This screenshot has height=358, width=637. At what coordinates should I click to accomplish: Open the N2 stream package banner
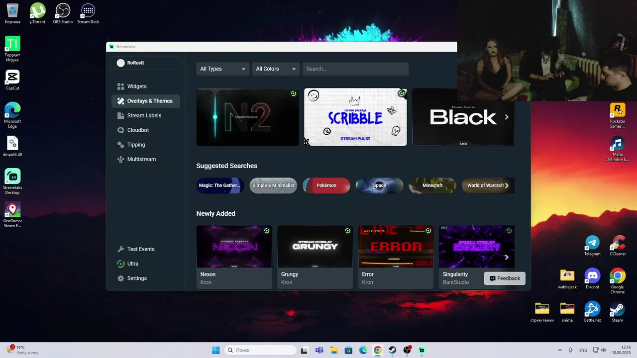(x=248, y=117)
